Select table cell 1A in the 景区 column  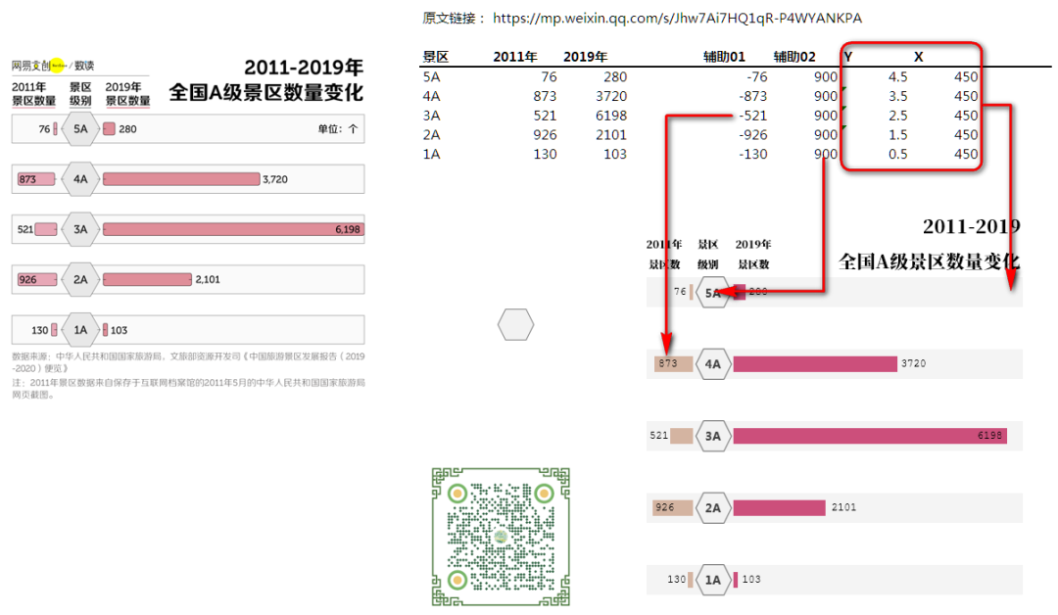pos(432,154)
